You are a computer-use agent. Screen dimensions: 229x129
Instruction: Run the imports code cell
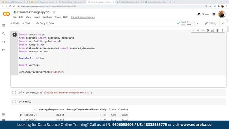[x=14, y=35]
